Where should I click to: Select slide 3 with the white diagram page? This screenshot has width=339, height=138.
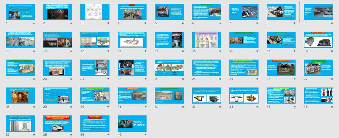(x=95, y=12)
